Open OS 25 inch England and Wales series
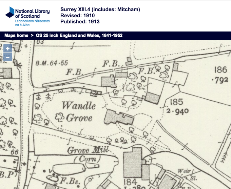 click(79, 35)
